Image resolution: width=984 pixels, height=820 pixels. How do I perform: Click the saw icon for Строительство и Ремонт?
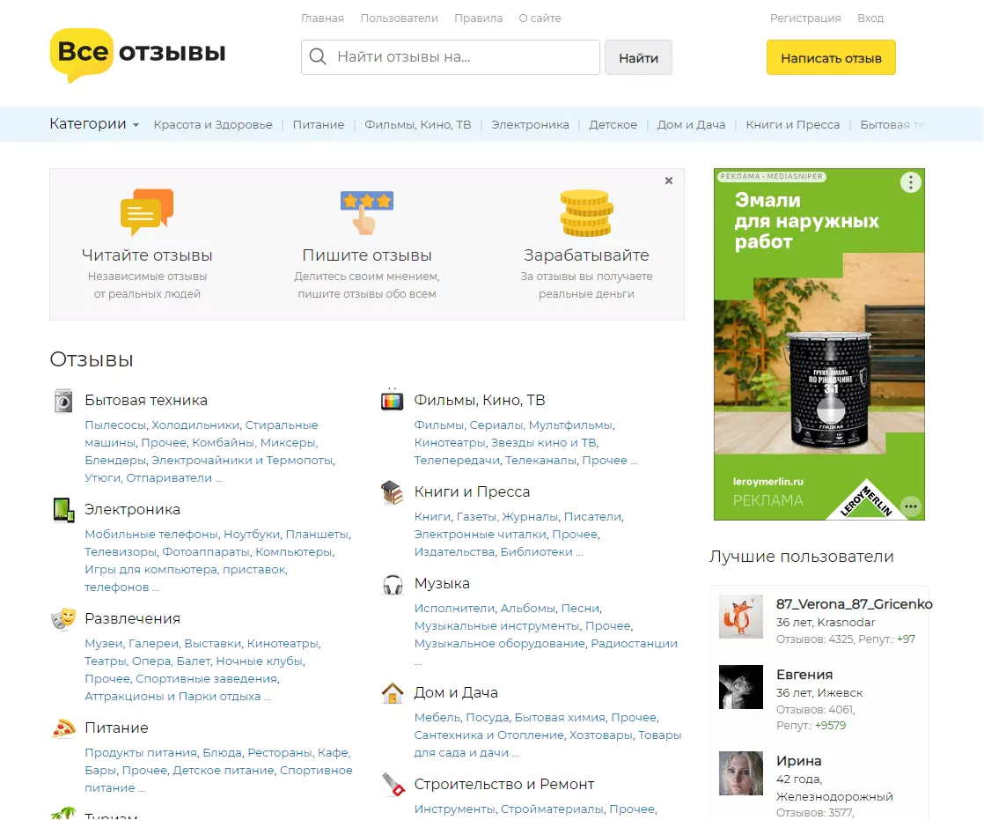pos(393,785)
